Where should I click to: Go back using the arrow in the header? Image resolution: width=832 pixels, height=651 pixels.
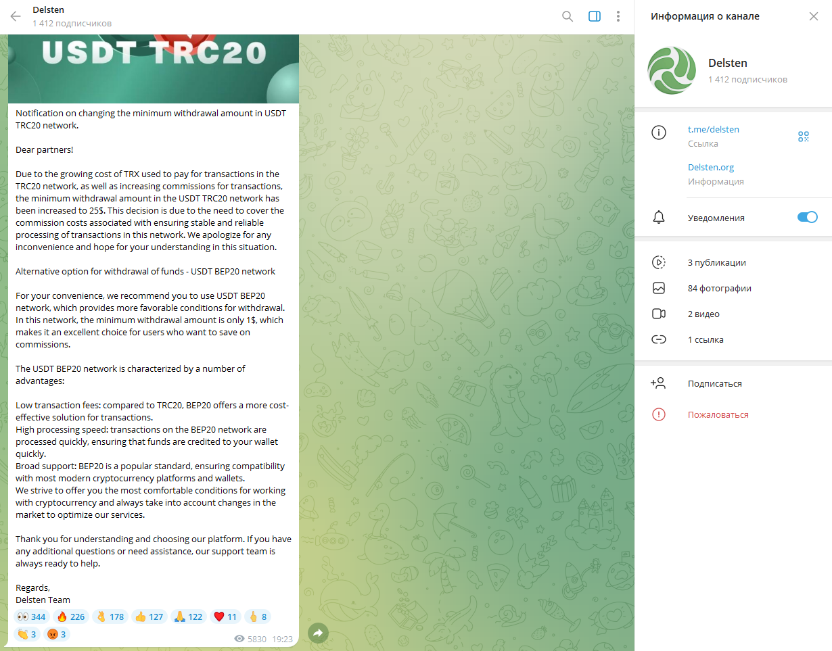pos(16,16)
